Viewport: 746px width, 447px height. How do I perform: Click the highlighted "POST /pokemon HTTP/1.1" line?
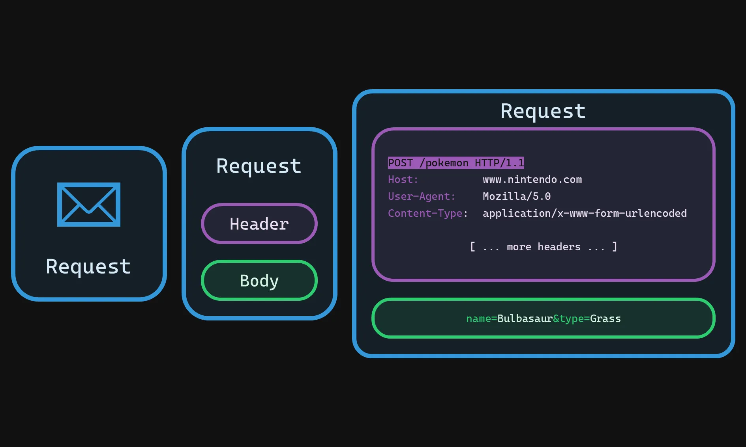click(456, 163)
